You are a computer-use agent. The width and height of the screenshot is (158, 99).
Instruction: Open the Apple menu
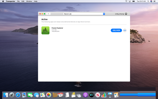pos(3,1)
